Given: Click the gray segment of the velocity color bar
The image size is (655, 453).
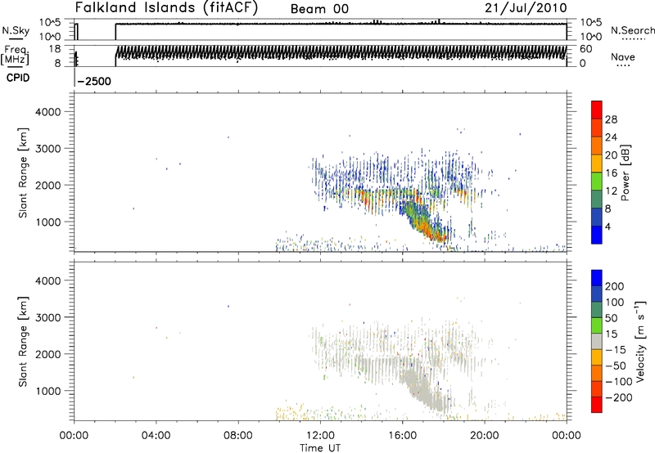Looking at the screenshot, I should tap(597, 341).
